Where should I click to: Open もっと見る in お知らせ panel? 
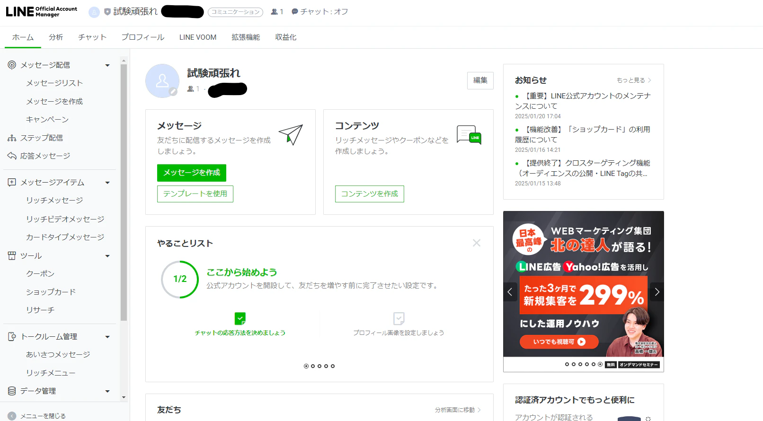coord(634,80)
